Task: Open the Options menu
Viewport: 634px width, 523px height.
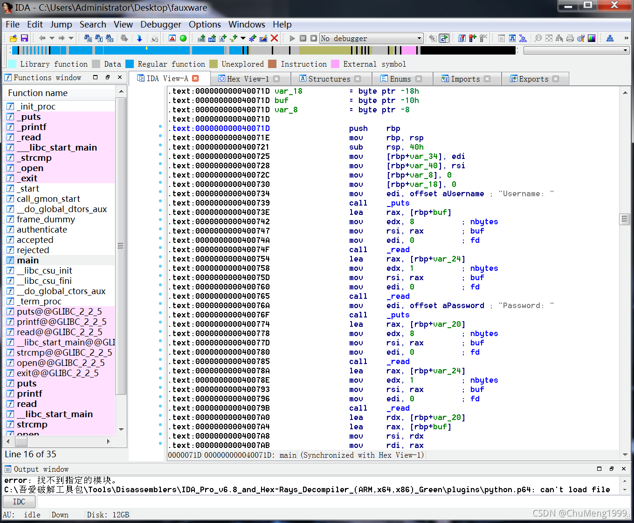Action: (205, 24)
